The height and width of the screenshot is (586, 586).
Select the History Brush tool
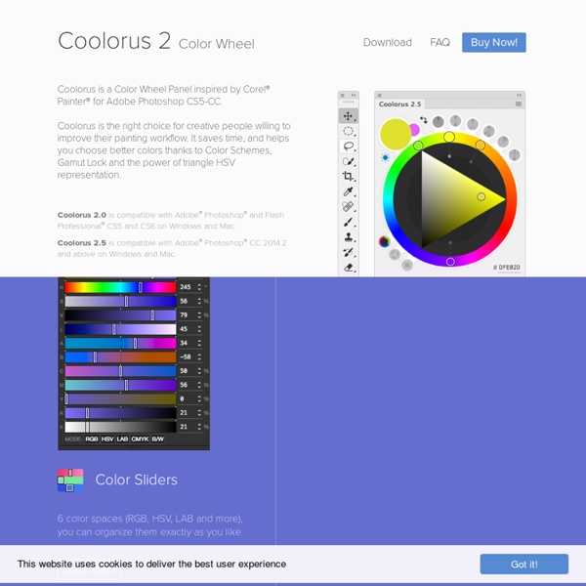pos(349,252)
